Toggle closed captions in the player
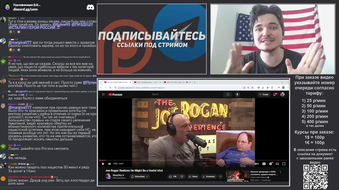The width and height of the screenshot is (339, 190). point(264,164)
